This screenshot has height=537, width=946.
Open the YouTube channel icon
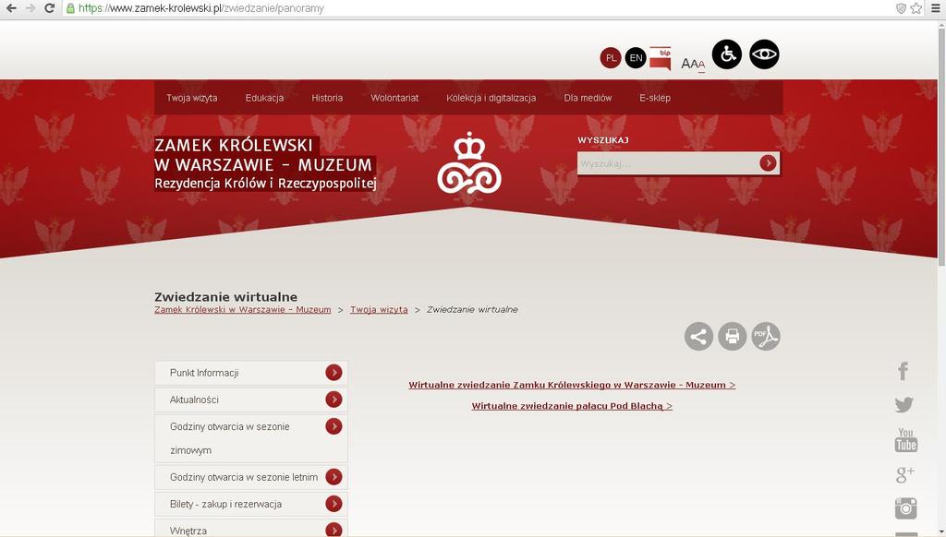point(905,440)
